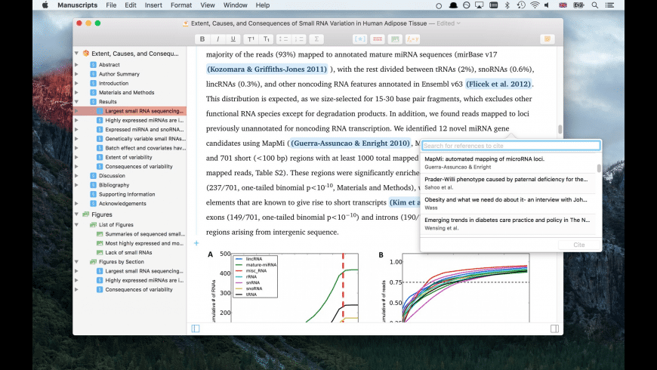
Task: Open the File menu
Action: (111, 5)
